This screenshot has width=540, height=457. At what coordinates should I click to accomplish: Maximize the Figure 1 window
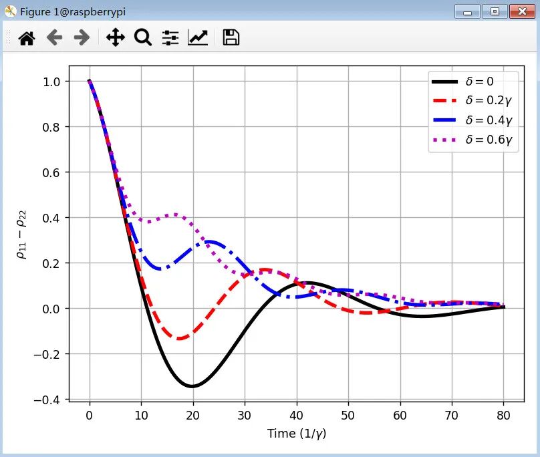pos(495,11)
